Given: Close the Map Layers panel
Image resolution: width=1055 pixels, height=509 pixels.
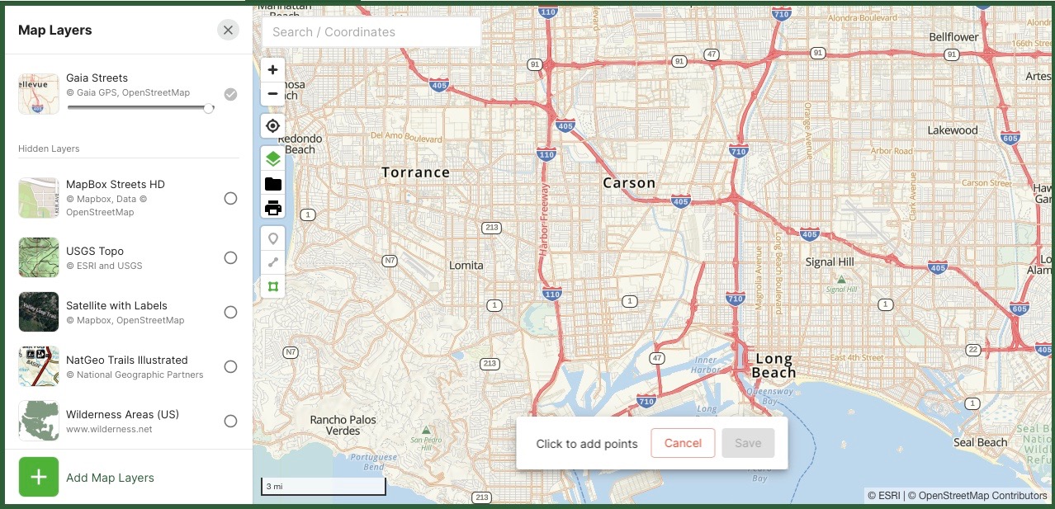Looking at the screenshot, I should pyautogui.click(x=229, y=31).
